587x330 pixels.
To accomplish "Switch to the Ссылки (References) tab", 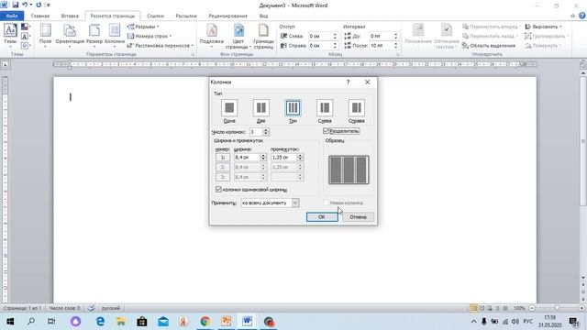I will click(155, 16).
